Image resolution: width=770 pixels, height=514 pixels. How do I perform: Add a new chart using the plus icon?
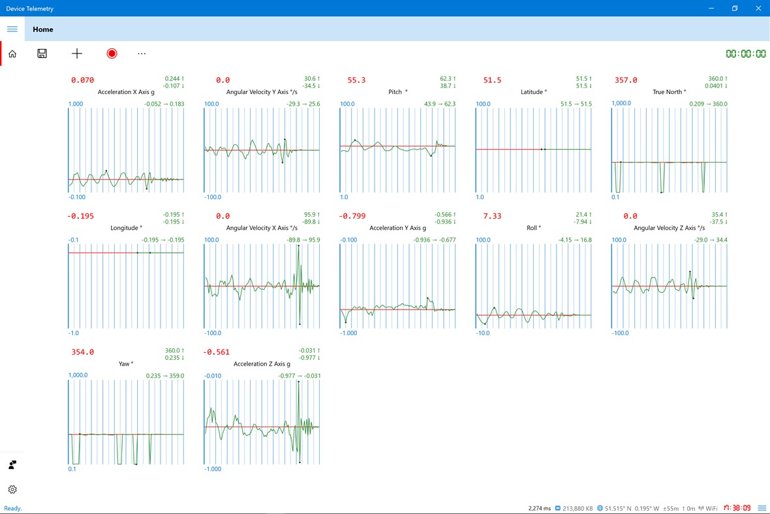77,54
